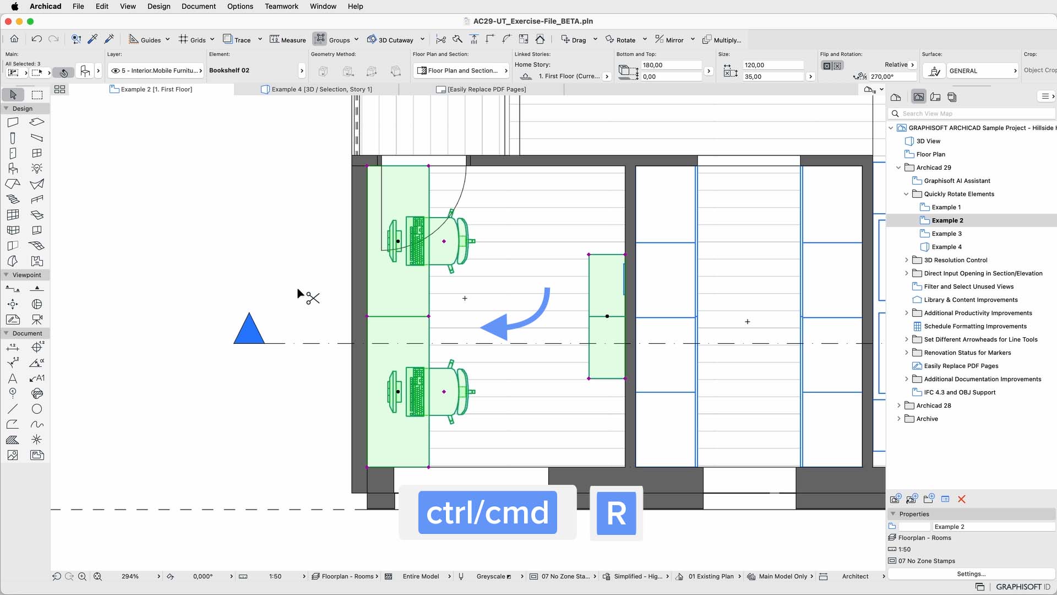The height and width of the screenshot is (595, 1057).
Task: Select Example 3 in view map
Action: coord(946,234)
